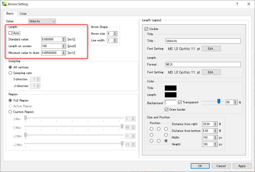
Task: Increase Standard value with up arrow
Action: pyautogui.click(x=64, y=38)
